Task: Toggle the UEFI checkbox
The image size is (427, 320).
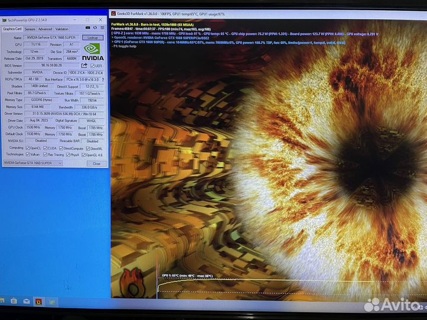Action: click(x=91, y=66)
